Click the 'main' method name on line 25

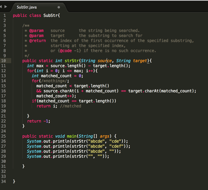tap(72, 136)
